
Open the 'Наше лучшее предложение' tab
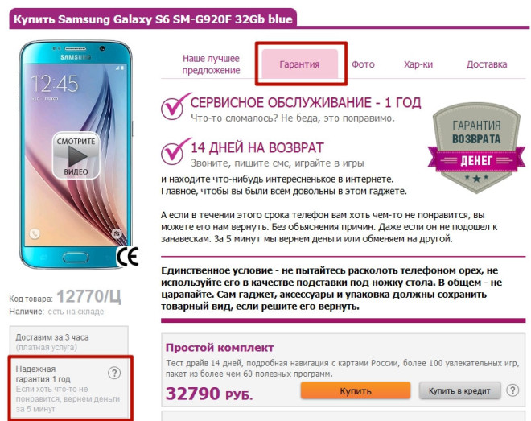[x=211, y=64]
